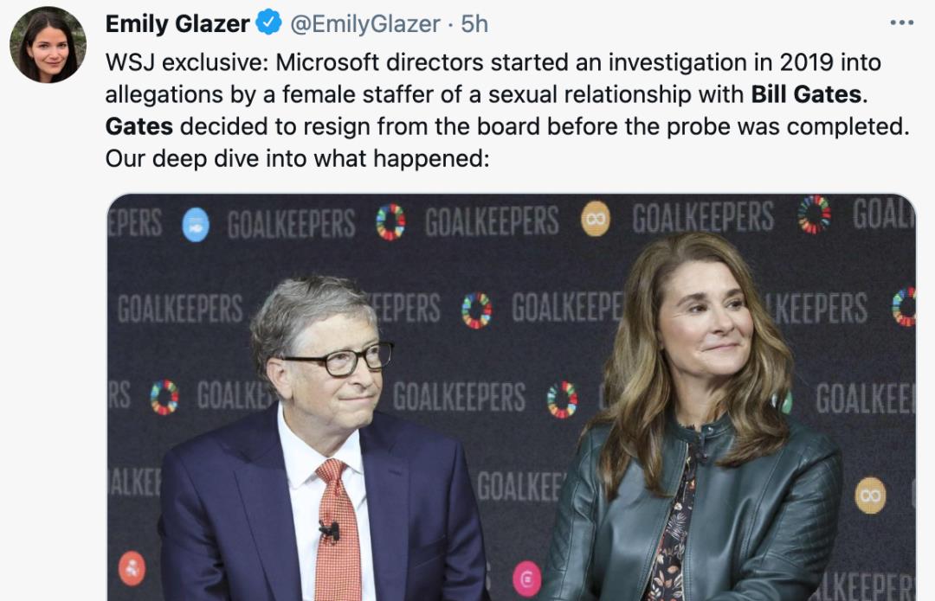Click the lapel microphone on the tie
This screenshot has width=935, height=601.
click(329, 529)
